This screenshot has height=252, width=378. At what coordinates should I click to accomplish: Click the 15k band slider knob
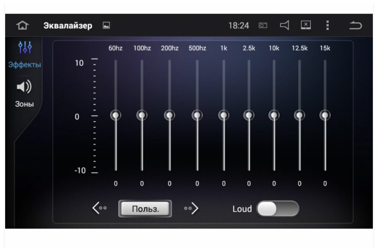[325, 115]
